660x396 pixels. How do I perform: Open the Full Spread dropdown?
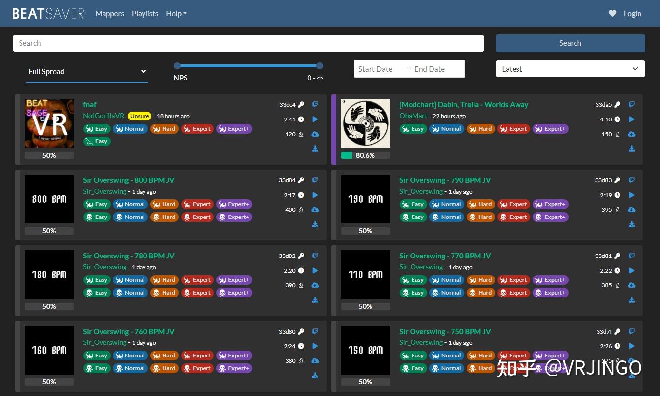(x=87, y=72)
